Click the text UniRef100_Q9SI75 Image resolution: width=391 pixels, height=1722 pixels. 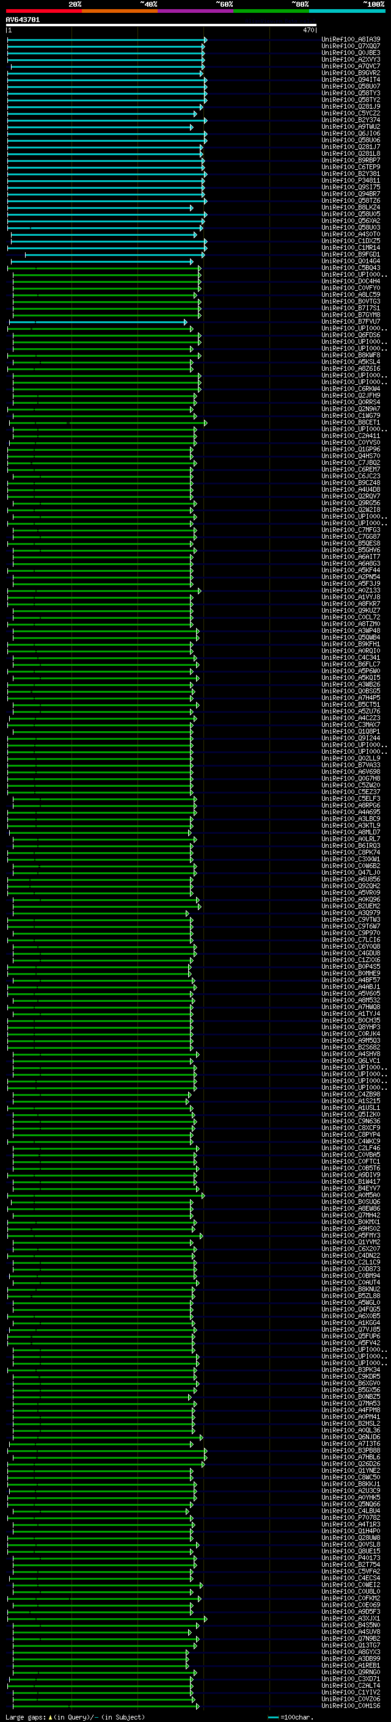pyautogui.click(x=351, y=187)
